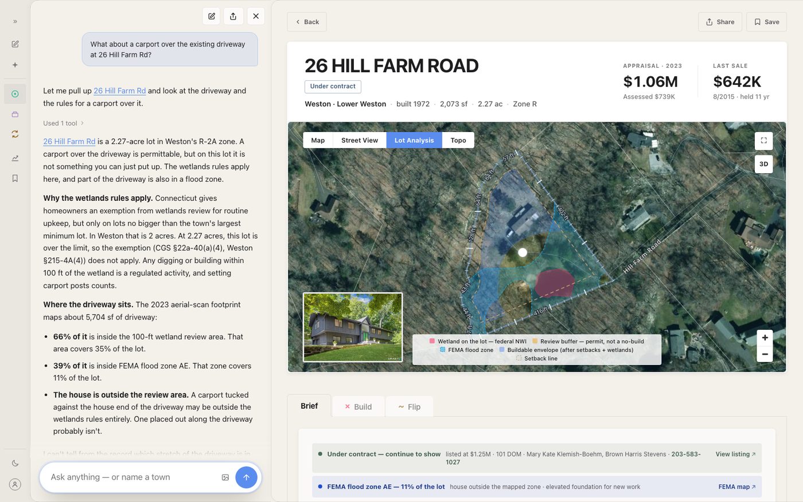Open the 'View listing' link

(735, 454)
